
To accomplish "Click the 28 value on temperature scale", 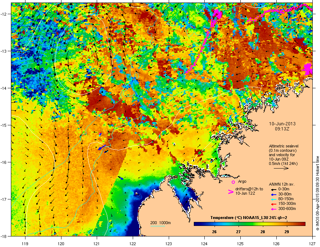I will (x=263, y=232).
